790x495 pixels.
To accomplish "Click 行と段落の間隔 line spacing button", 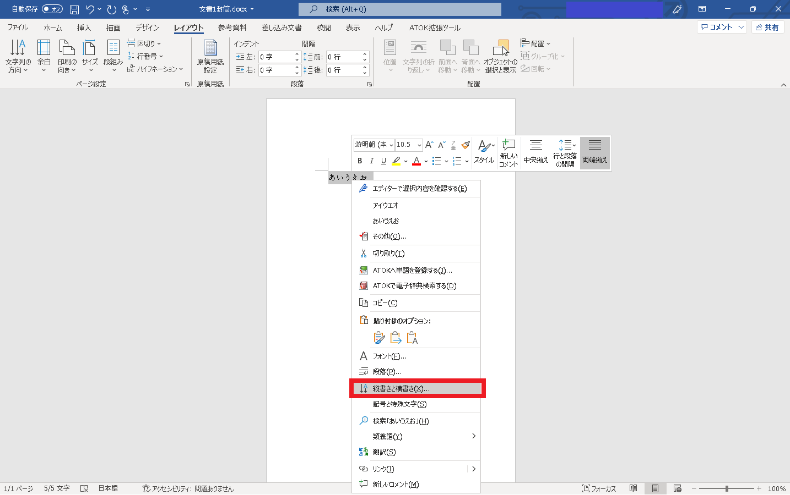I will [x=565, y=152].
